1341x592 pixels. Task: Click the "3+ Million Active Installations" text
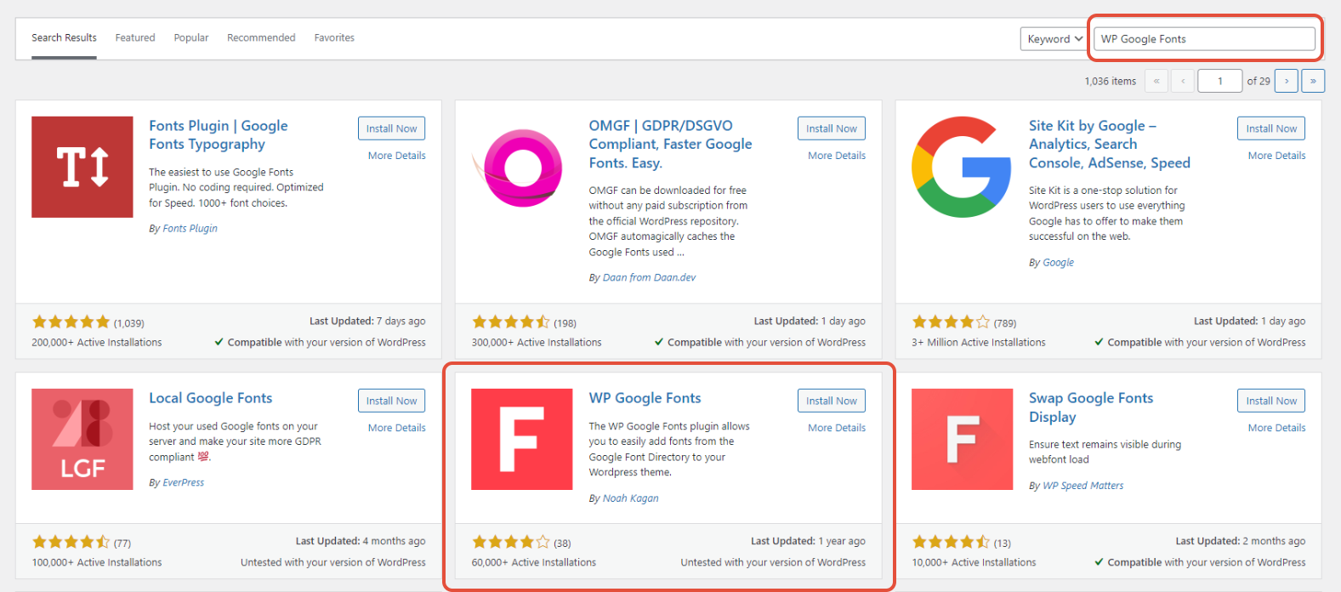pyautogui.click(x=979, y=342)
